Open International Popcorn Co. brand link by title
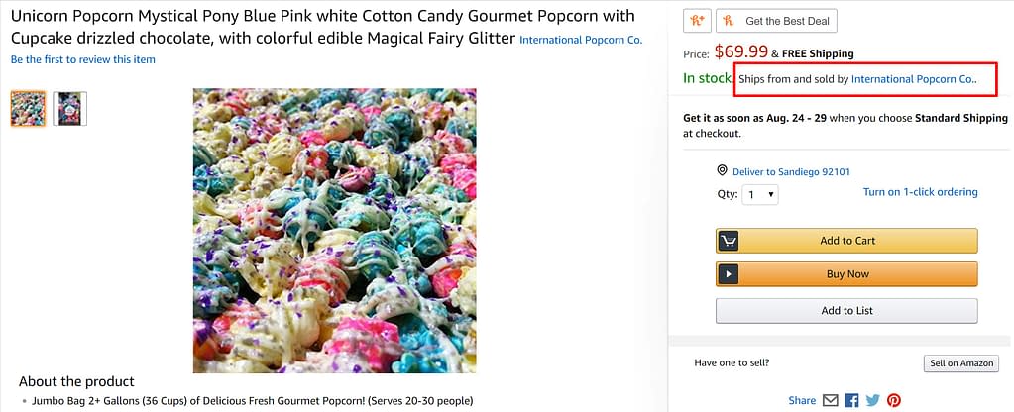Viewport: 1014px width, 412px height. 581,40
